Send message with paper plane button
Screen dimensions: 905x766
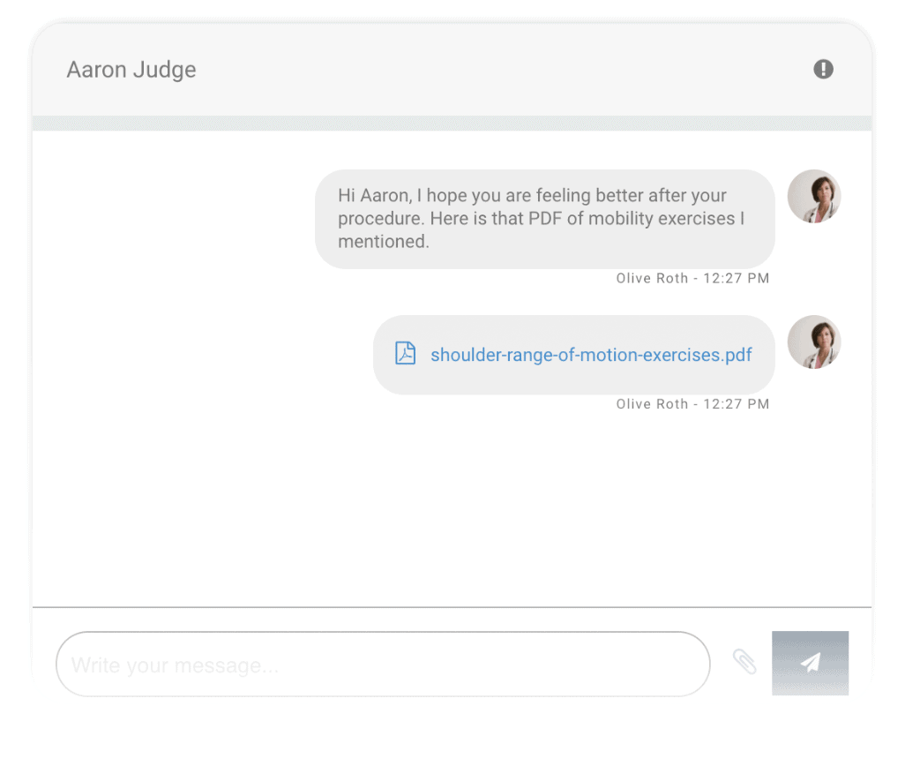point(810,663)
